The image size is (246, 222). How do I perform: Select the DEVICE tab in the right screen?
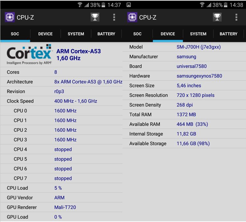[168, 34]
